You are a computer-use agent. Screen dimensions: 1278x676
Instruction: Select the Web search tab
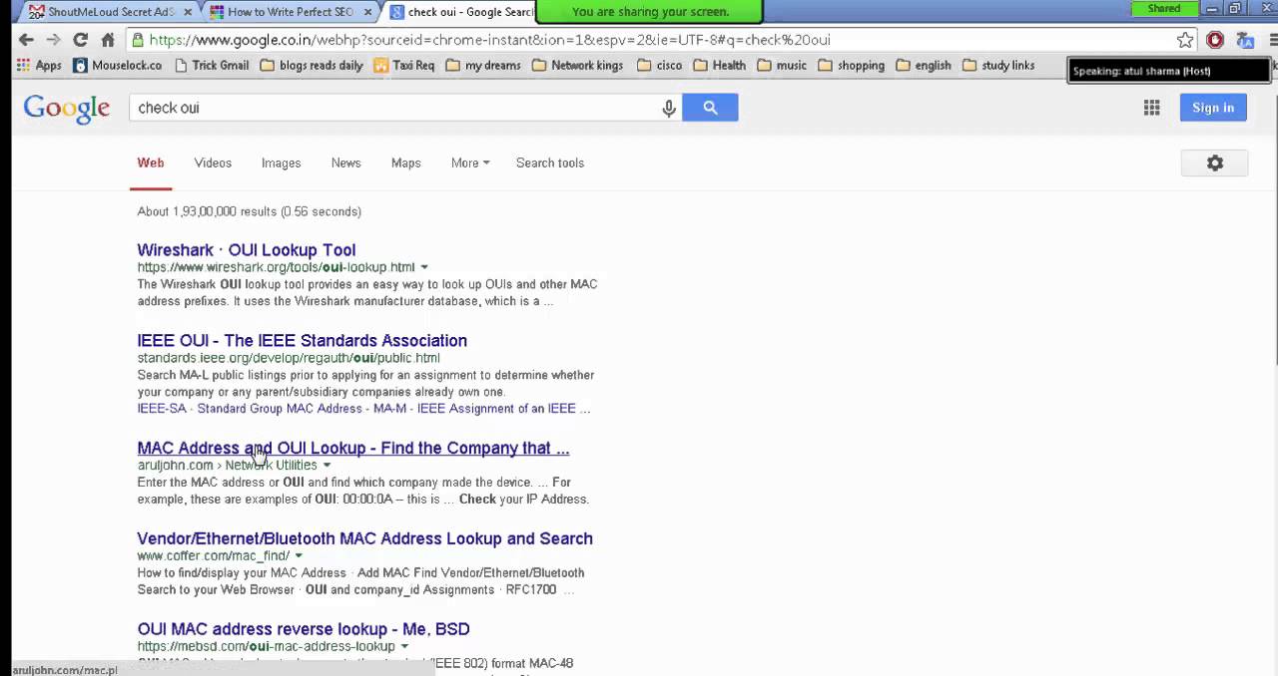point(151,163)
